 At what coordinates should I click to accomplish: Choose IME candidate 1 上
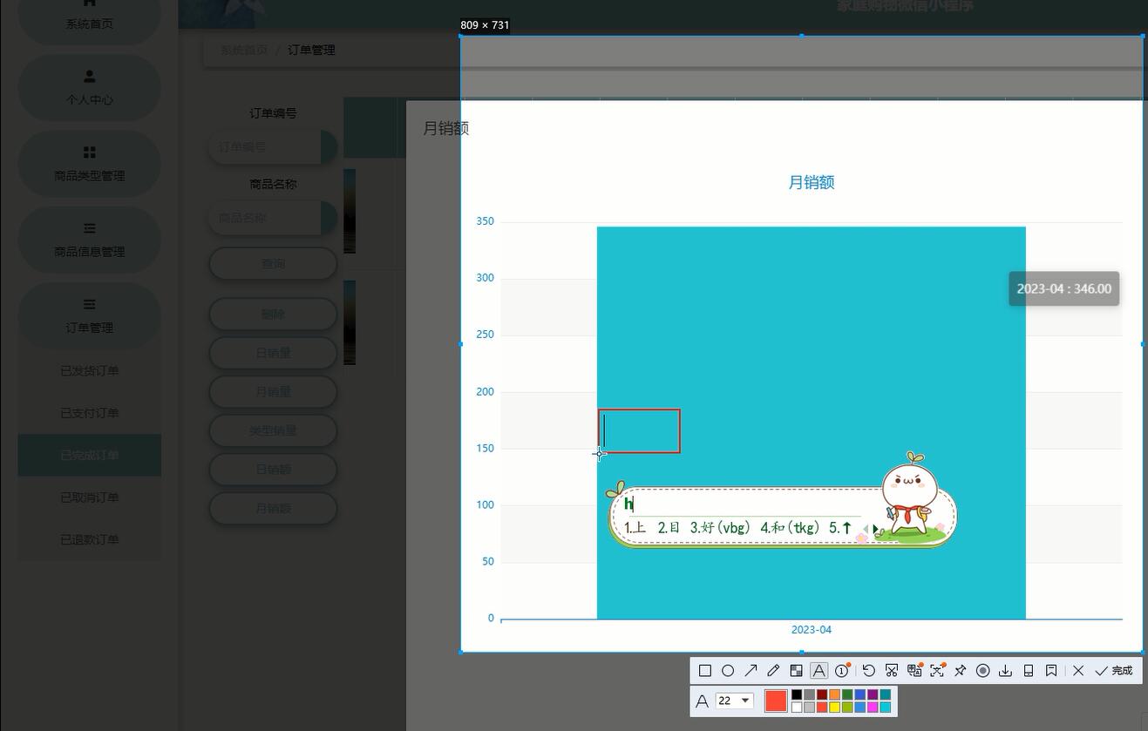[635, 527]
